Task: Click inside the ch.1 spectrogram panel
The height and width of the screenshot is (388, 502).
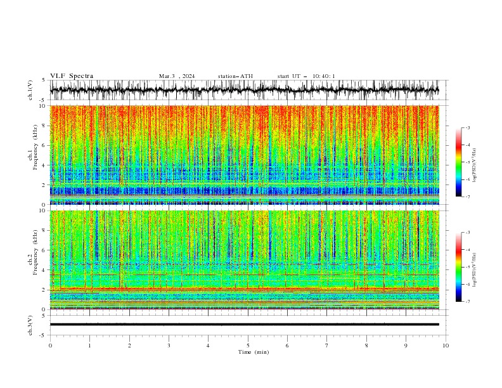Action: [244, 155]
